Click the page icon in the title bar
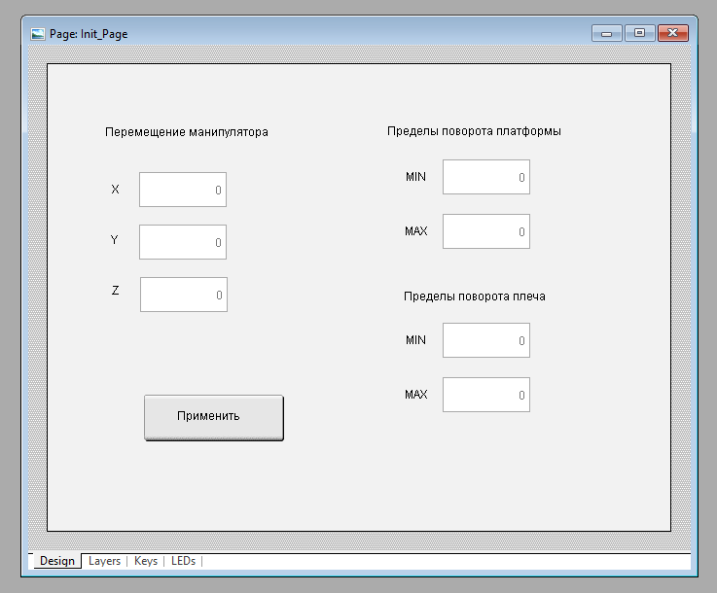This screenshot has height=593, width=717. [x=38, y=34]
